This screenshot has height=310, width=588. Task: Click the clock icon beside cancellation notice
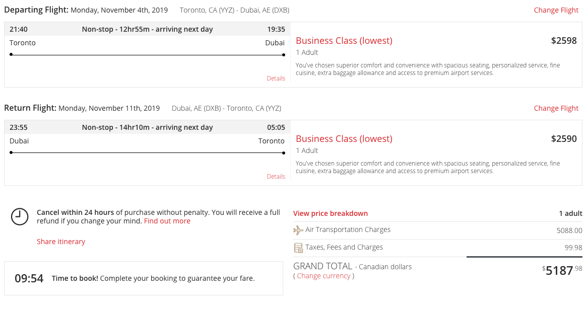[x=20, y=216]
